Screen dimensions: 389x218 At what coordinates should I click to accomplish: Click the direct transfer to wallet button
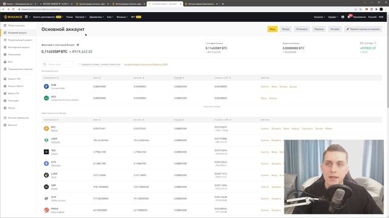pos(363,29)
